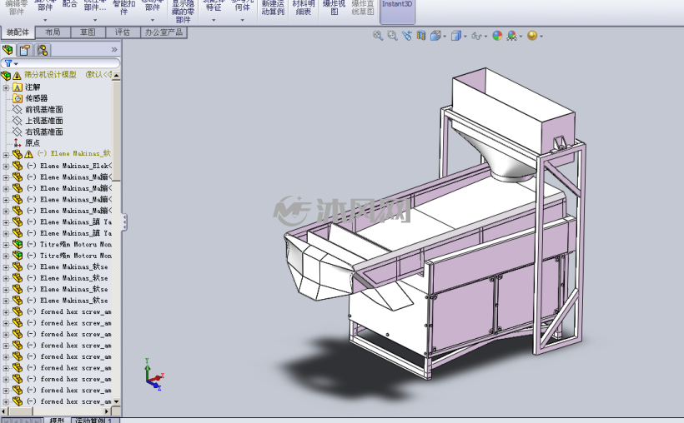Click the Zoom to Area icon
The image size is (684, 423).
tap(392, 36)
